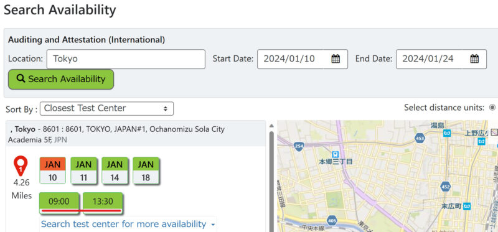Click route 405 shield on the map
This screenshot has width=498, height=232.
[x=332, y=220]
